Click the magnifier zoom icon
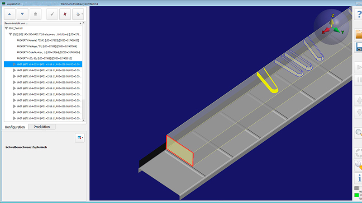 [x=359, y=133]
